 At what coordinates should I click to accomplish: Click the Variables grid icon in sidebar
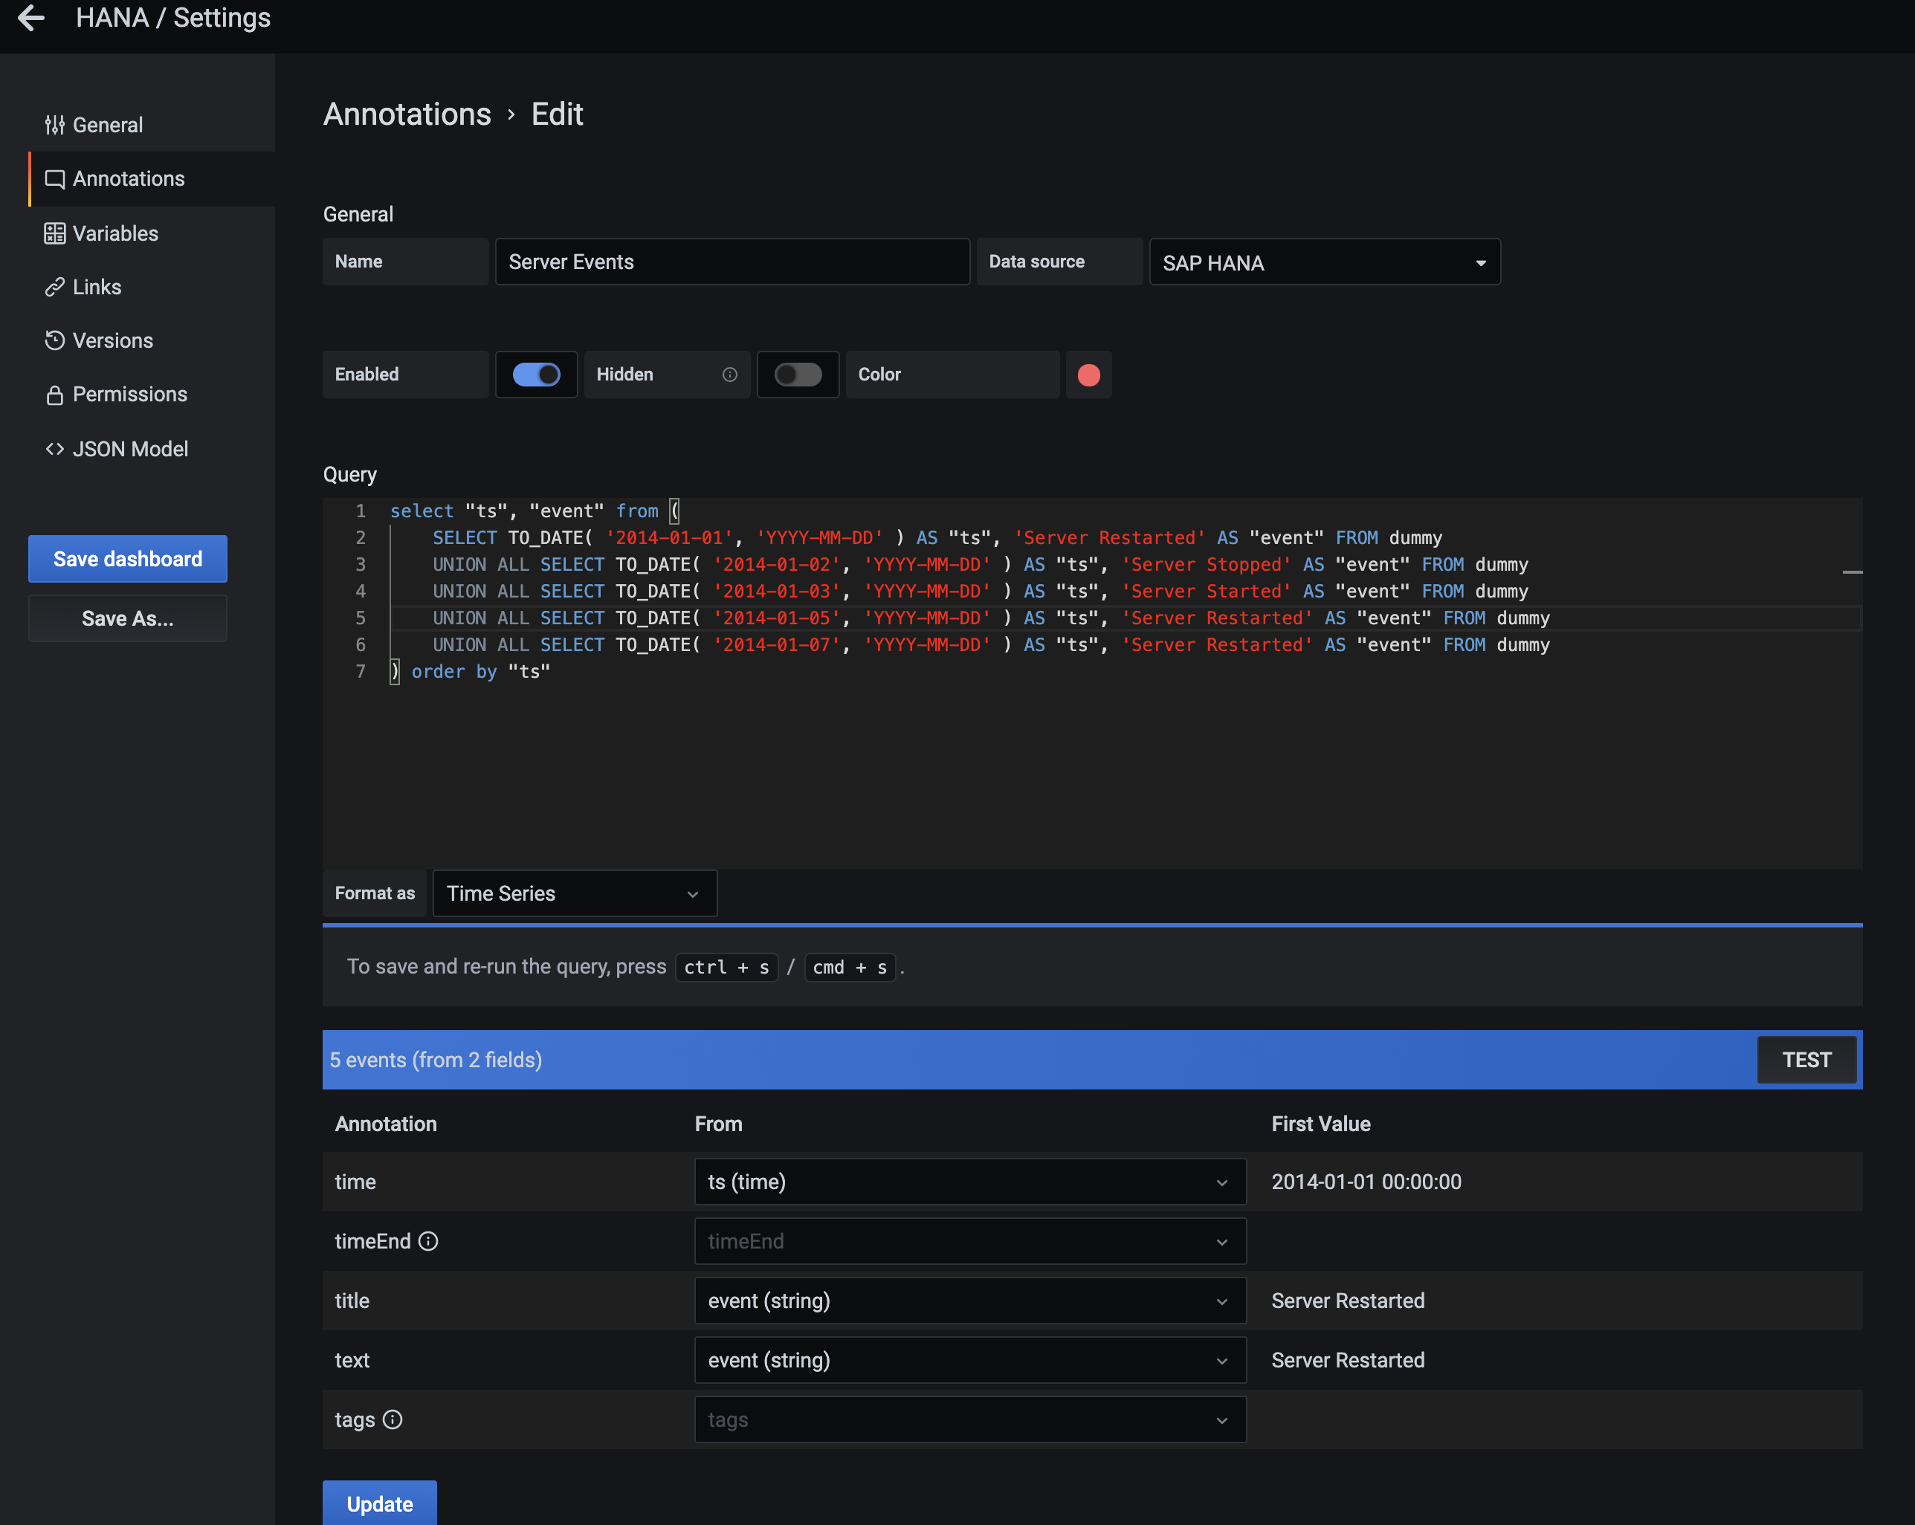coord(55,233)
